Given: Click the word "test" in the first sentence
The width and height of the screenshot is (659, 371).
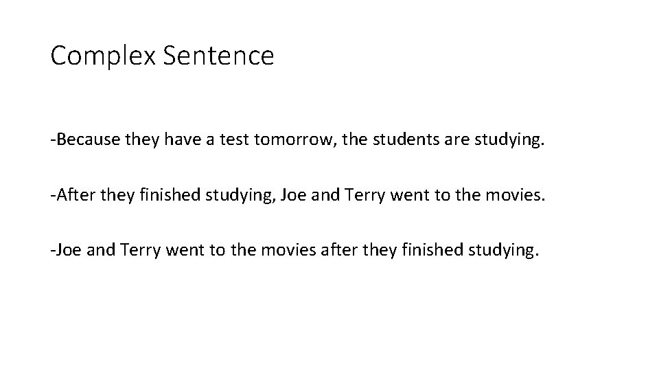Looking at the screenshot, I should (x=235, y=139).
